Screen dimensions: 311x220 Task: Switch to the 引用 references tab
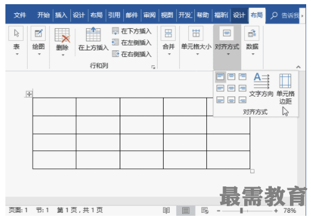pos(114,15)
